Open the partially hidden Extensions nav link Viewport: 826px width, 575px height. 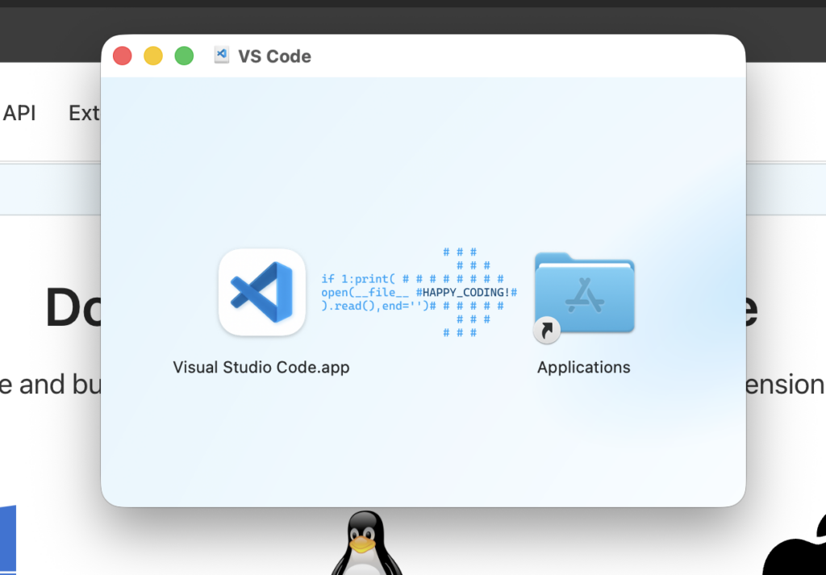[x=84, y=113]
